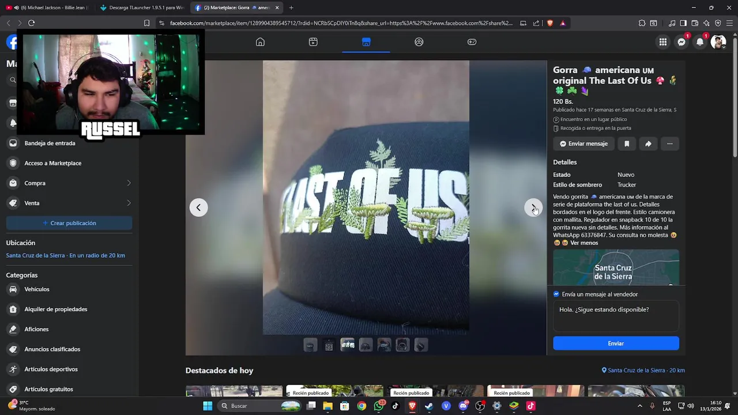This screenshot has width=738, height=415.
Task: Save the listing with the bookmark button
Action: 627,144
